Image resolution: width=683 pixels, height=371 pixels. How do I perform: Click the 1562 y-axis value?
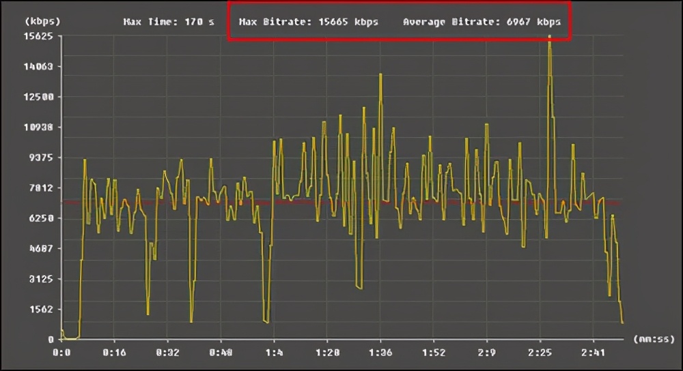coord(42,310)
